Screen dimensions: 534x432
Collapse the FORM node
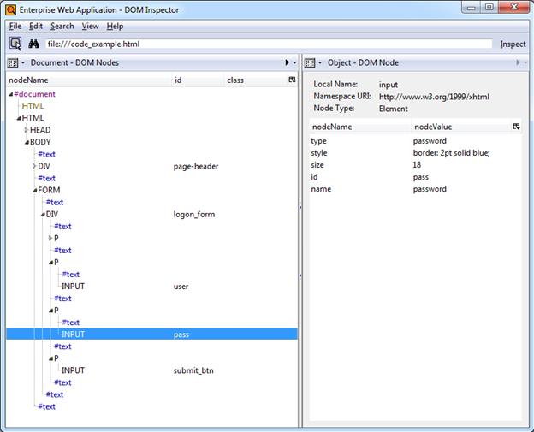click(35, 190)
